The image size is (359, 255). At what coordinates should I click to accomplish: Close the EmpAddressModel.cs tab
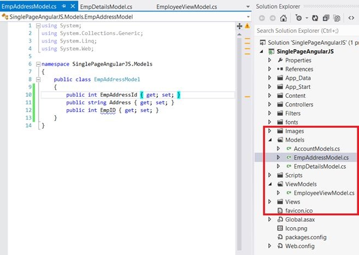click(73, 6)
